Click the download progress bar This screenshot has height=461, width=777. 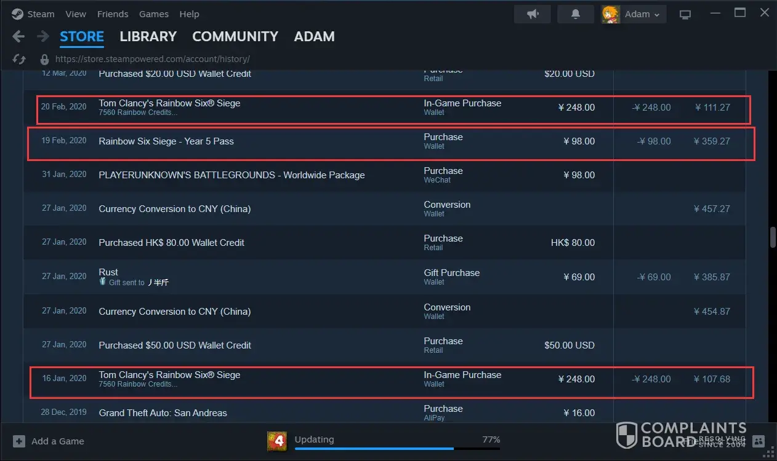397,449
